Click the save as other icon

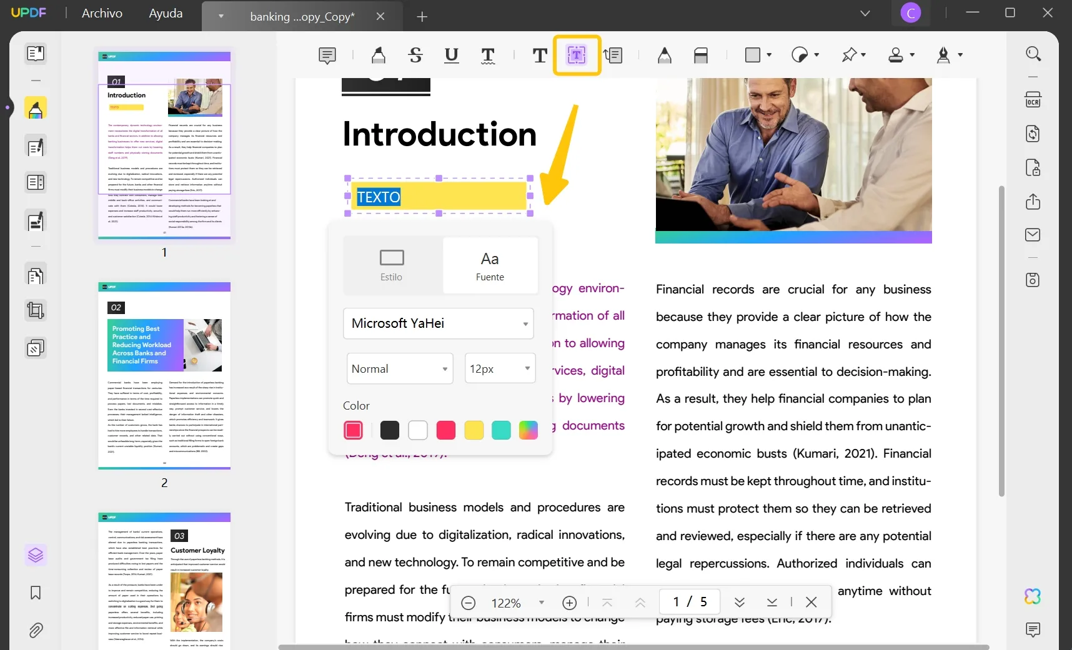tap(1033, 280)
